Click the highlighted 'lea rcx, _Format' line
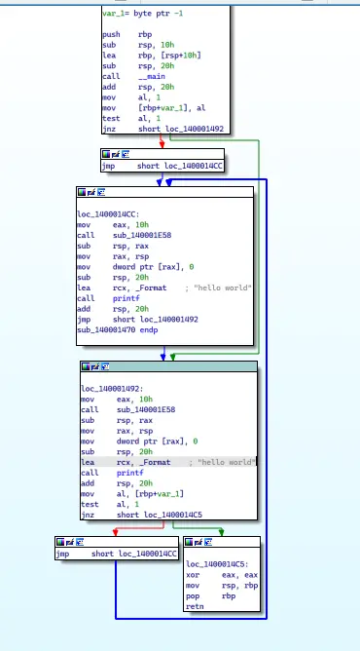The image size is (360, 651). click(x=168, y=462)
